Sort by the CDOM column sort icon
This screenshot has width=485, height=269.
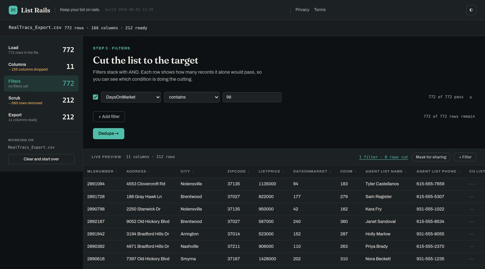click(x=355, y=171)
